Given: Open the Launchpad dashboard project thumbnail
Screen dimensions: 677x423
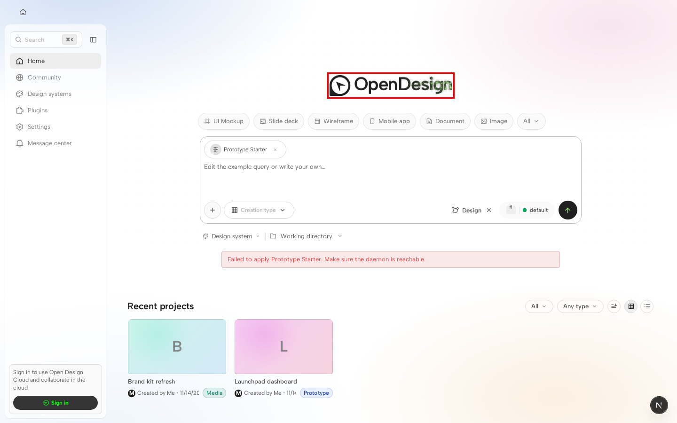Looking at the screenshot, I should [x=283, y=347].
